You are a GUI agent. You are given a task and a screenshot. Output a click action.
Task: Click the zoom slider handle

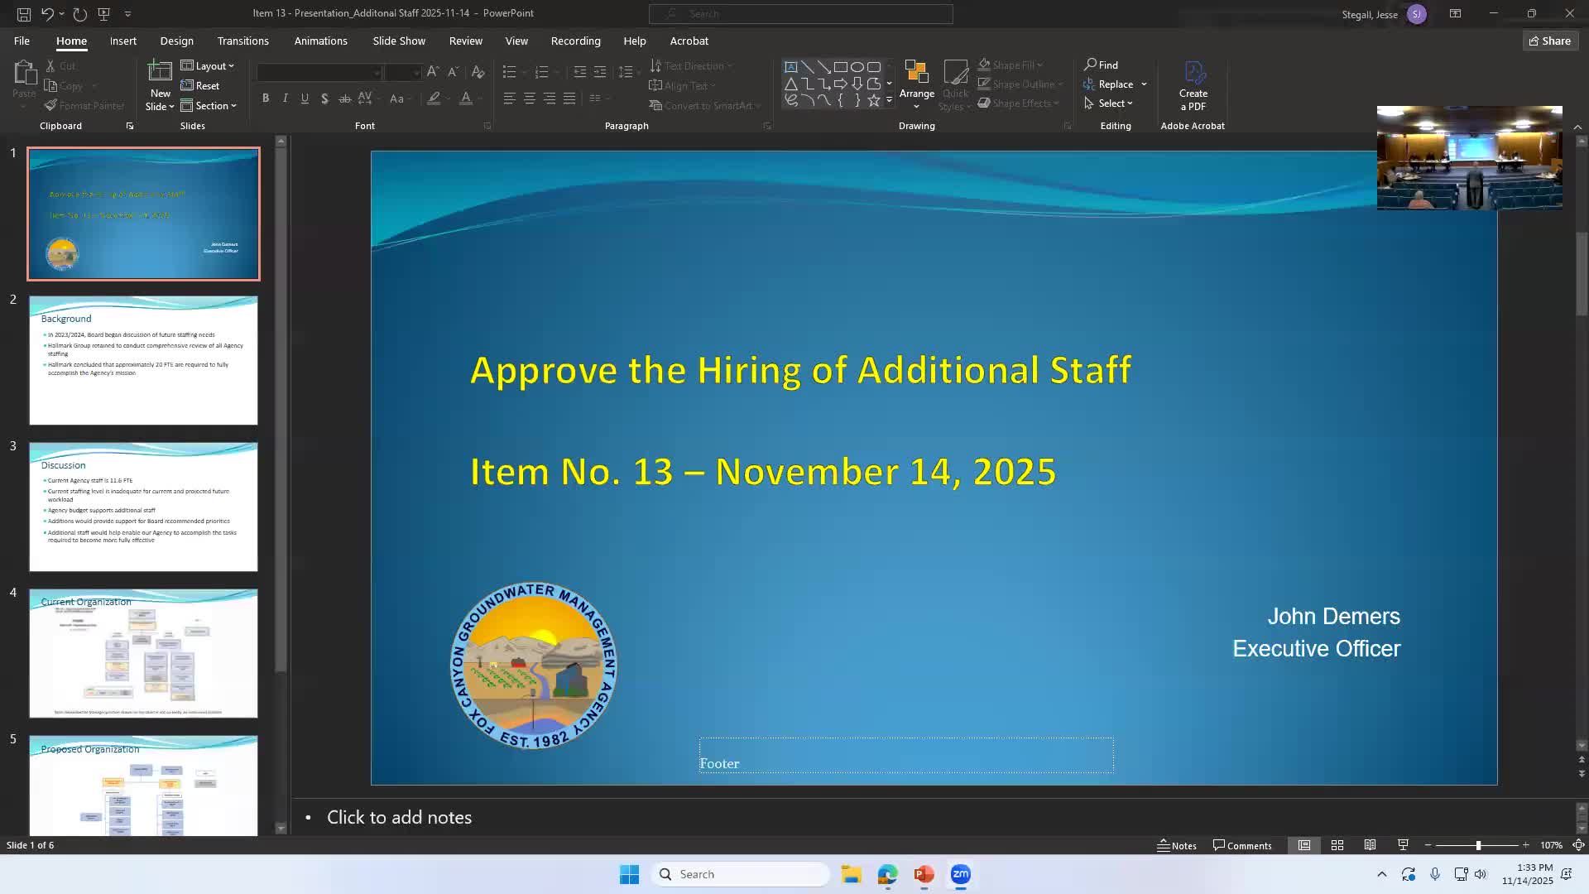click(x=1478, y=845)
